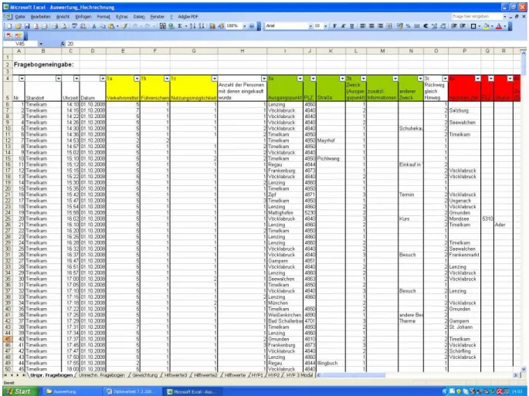Click the AutoSum sigma icon

tap(180, 26)
